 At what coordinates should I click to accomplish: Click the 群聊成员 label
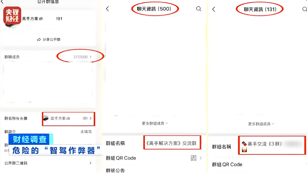tap(12, 57)
